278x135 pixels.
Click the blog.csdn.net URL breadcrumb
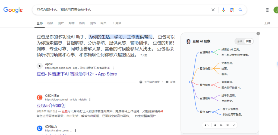pyautogui.click(x=66, y=100)
